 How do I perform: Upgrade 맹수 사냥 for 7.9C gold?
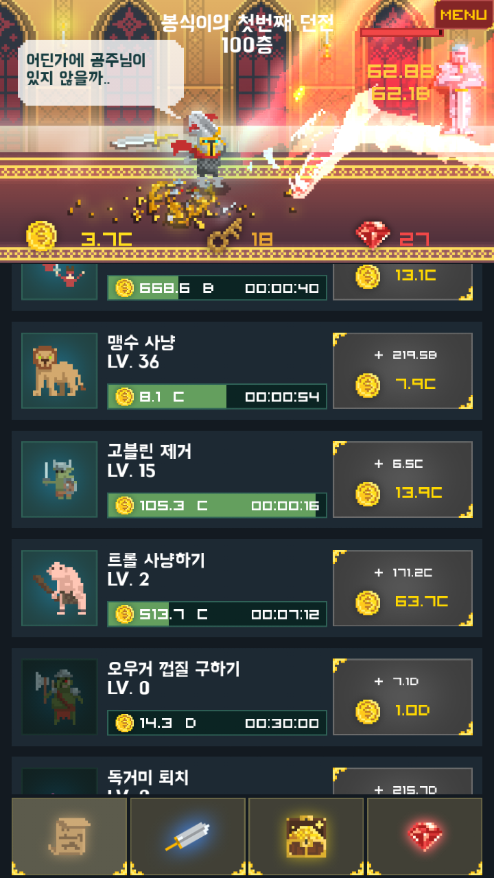tap(403, 370)
